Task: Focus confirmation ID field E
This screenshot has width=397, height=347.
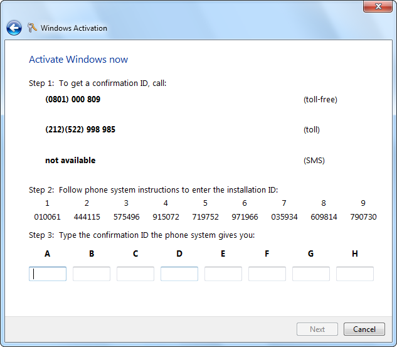Action: [x=223, y=274]
